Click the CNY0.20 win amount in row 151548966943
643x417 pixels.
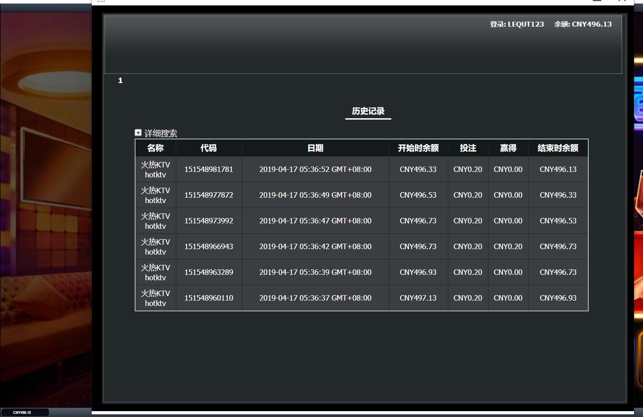pyautogui.click(x=508, y=246)
